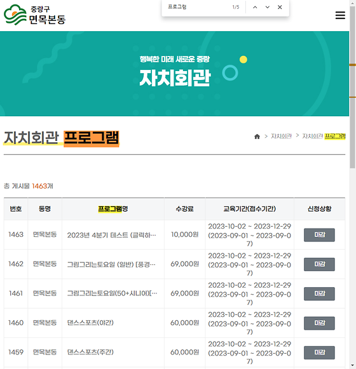Open 자치회관 프로그램 breadcrumb link
Screen dimensions: 356x369
324,137
